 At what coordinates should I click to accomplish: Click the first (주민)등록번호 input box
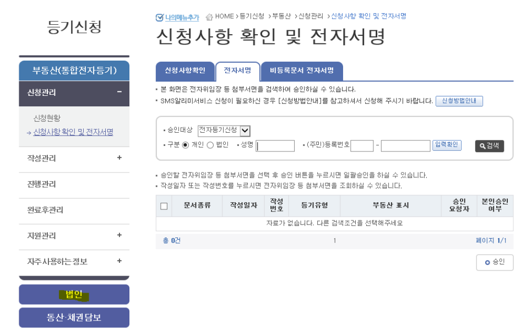tap(362, 146)
